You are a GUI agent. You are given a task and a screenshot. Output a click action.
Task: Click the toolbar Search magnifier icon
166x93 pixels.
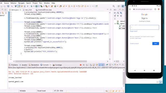(114, 6)
